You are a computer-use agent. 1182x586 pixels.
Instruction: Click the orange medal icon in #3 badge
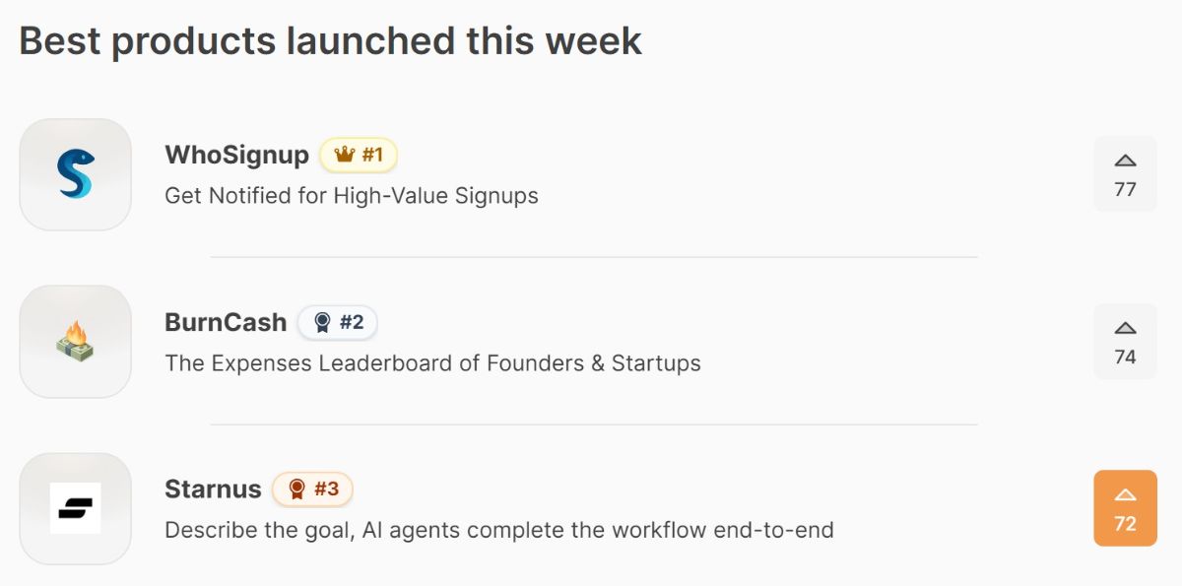coord(295,488)
